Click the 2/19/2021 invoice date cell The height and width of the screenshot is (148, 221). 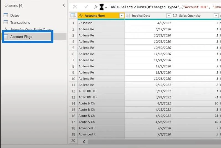pyautogui.click(x=148, y=85)
